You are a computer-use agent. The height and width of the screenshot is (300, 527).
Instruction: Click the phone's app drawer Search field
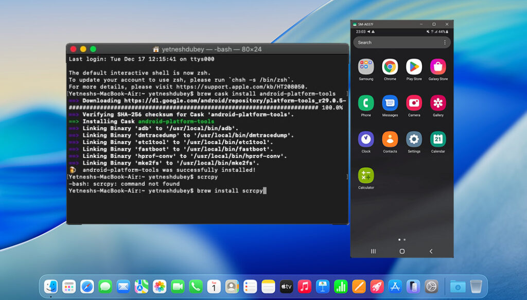pyautogui.click(x=396, y=43)
